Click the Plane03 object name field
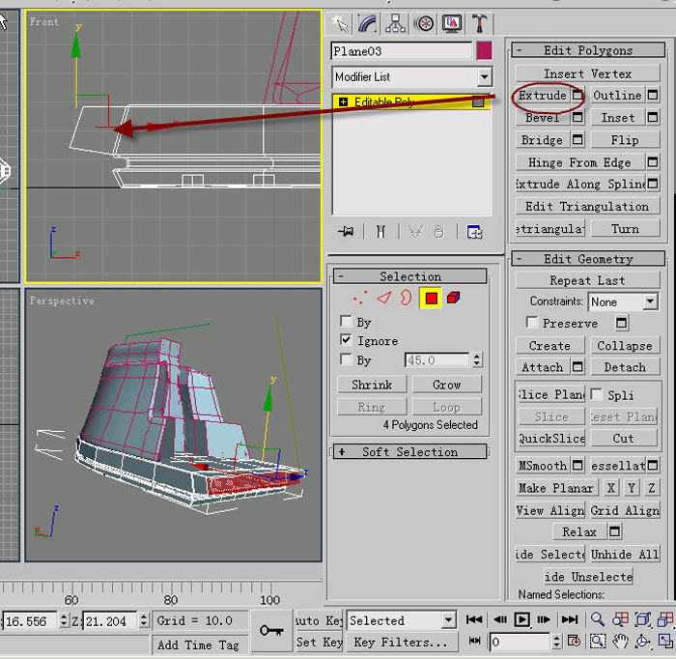Screen dimensions: 676x659 tap(402, 51)
